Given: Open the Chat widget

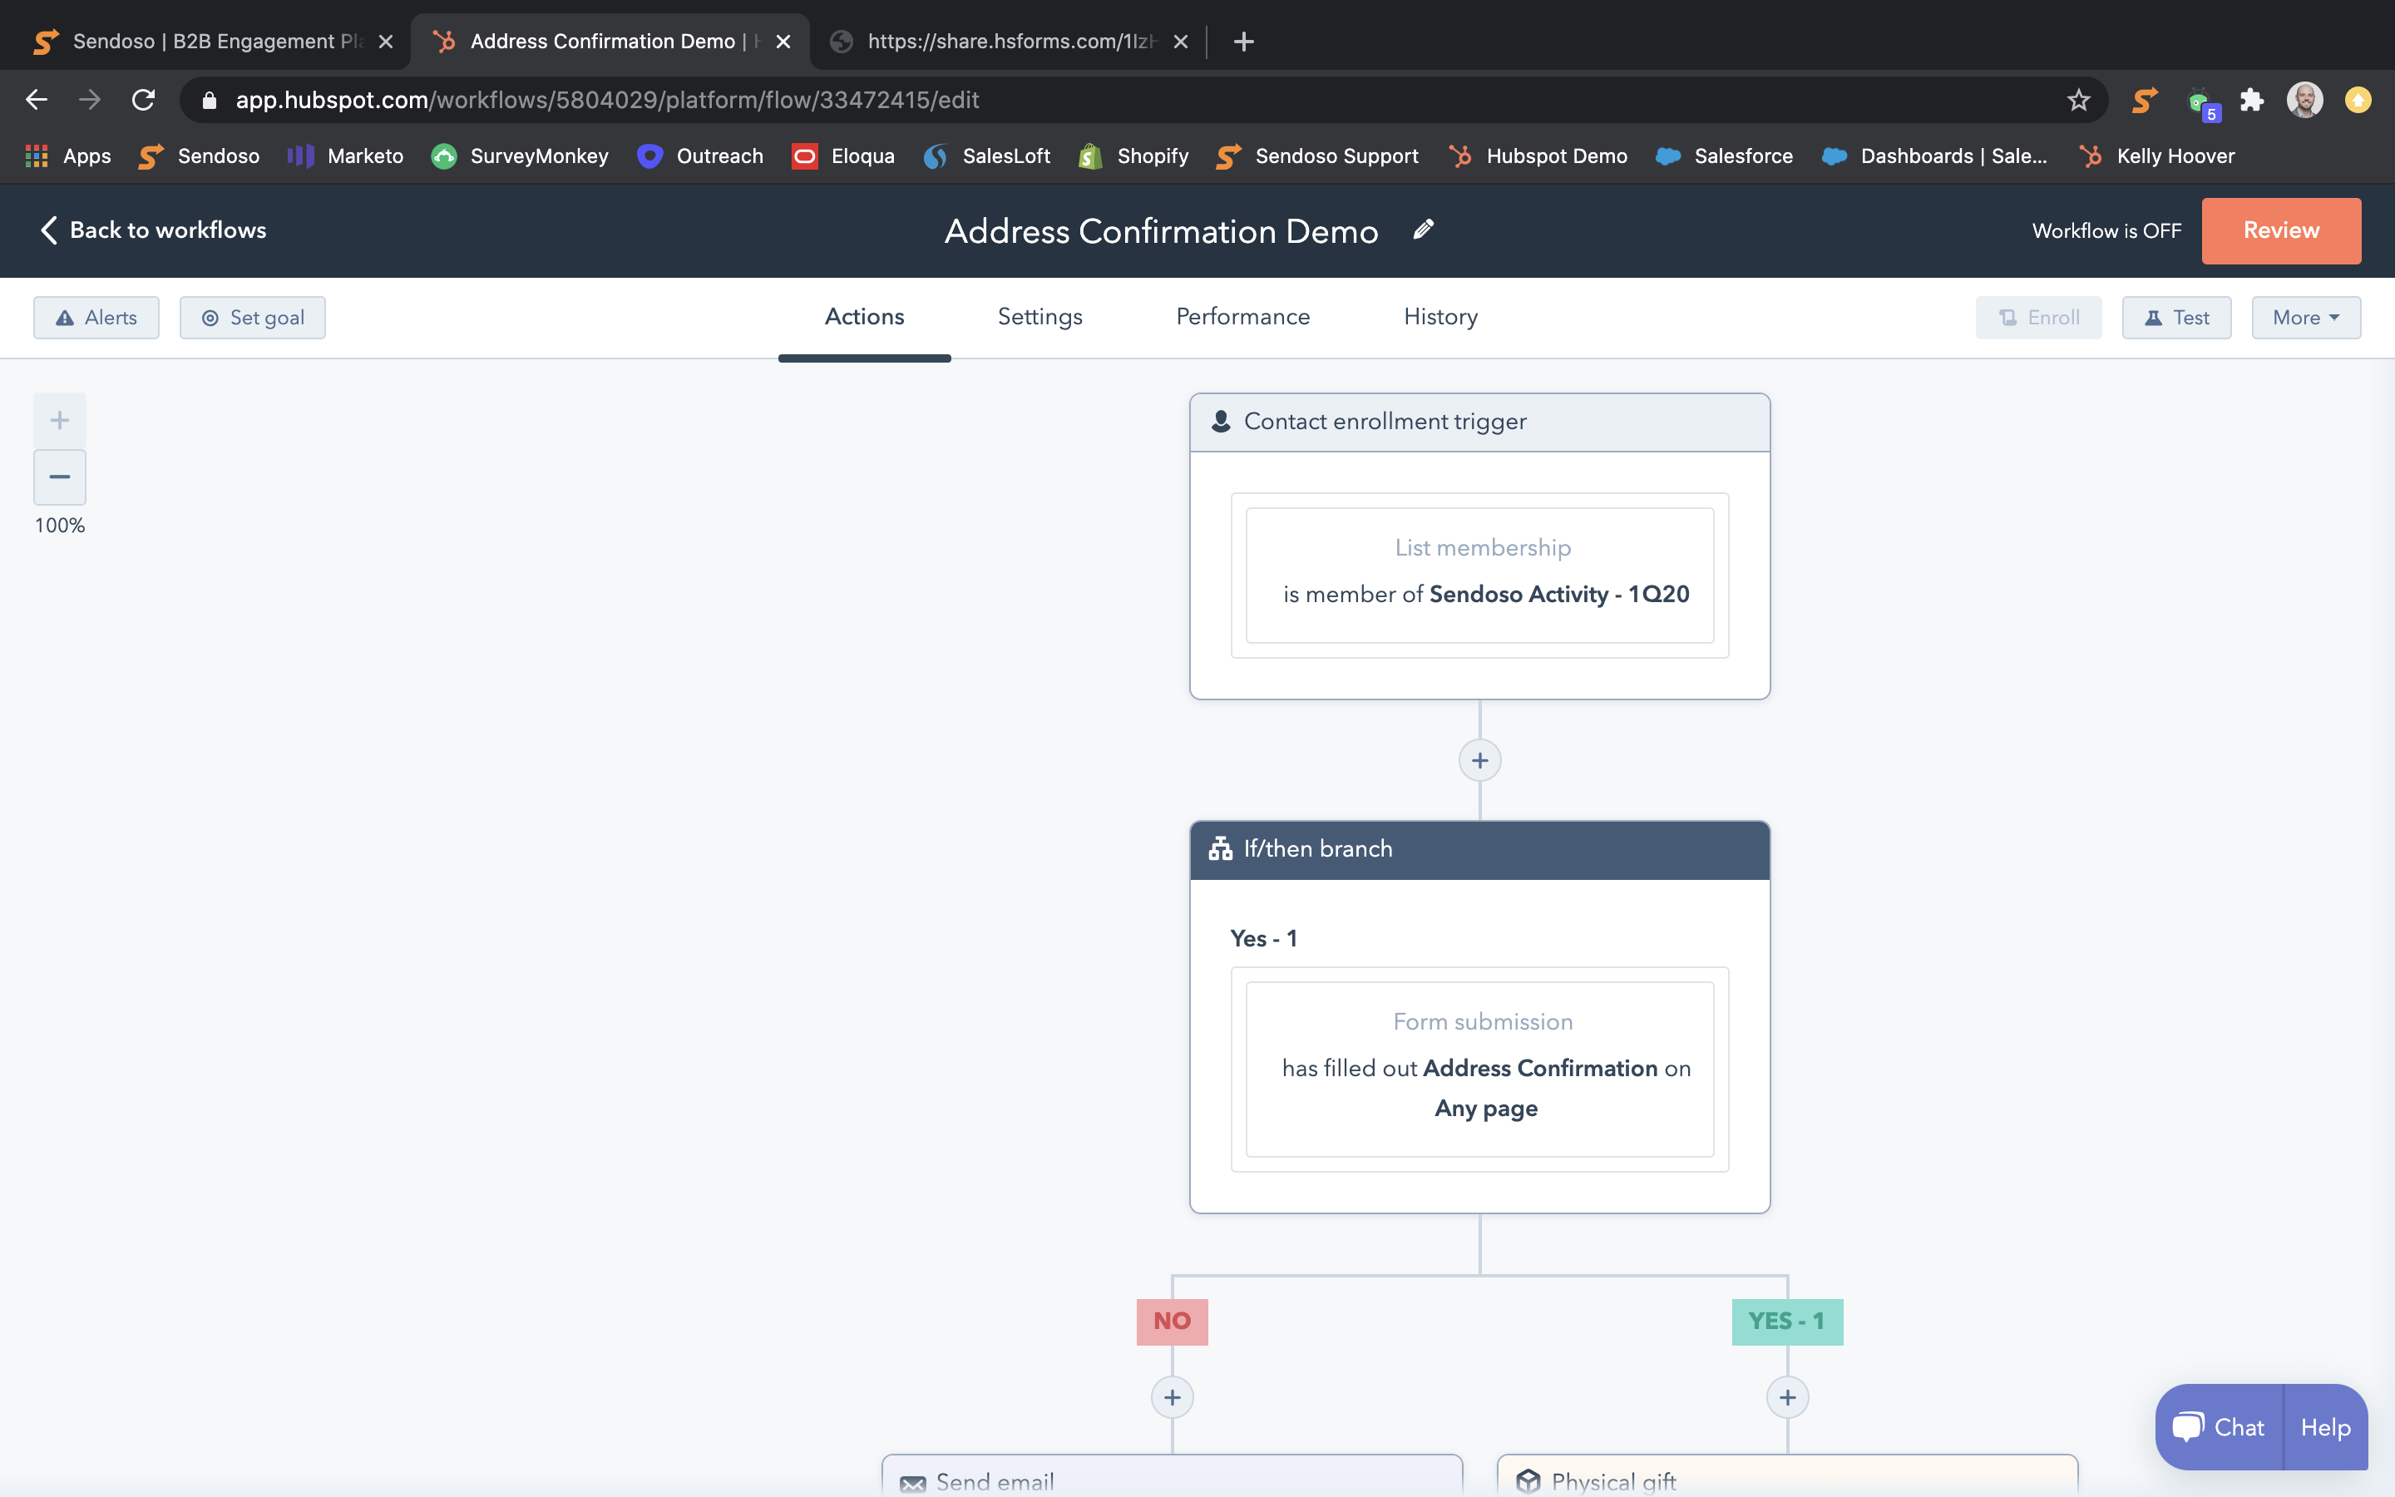Looking at the screenshot, I should pos(2219,1426).
